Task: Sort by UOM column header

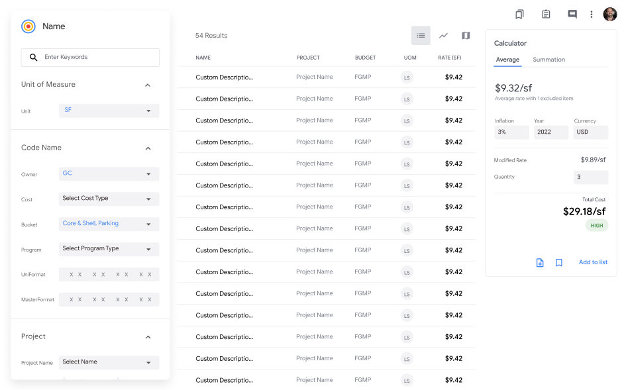Action: [410, 58]
